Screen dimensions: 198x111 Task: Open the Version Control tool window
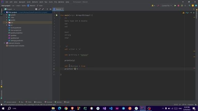pos(10,102)
